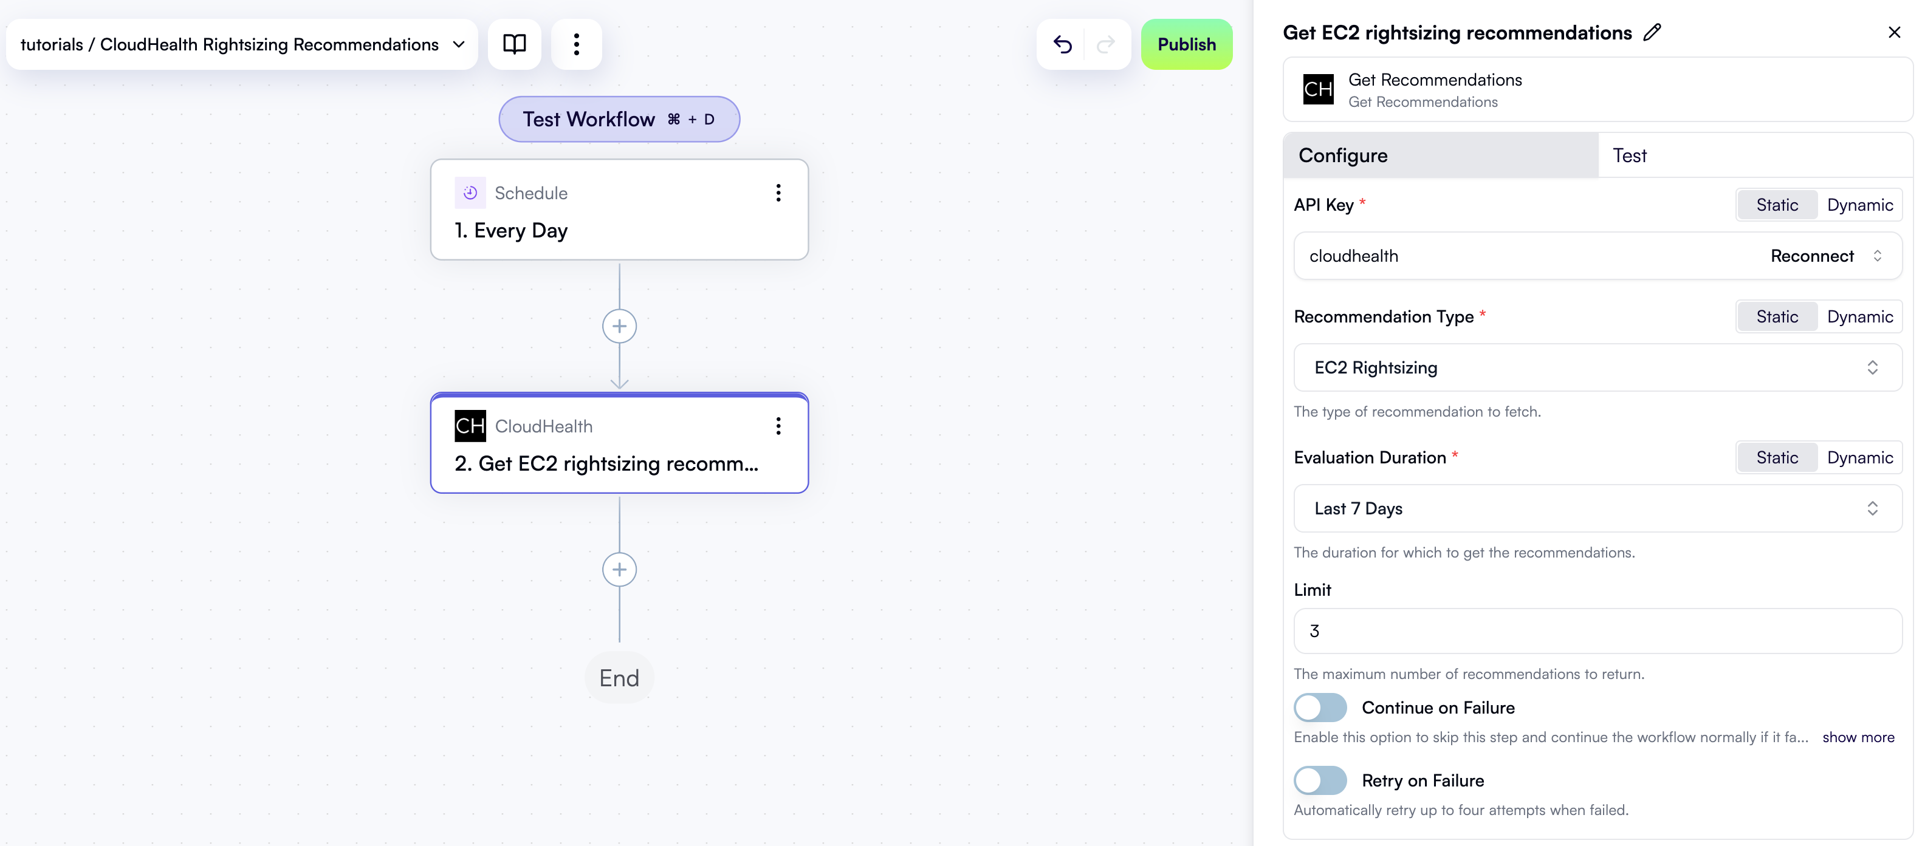Image resolution: width=1922 pixels, height=846 pixels.
Task: Click the three-dot menu next to the book icon
Action: (x=576, y=44)
